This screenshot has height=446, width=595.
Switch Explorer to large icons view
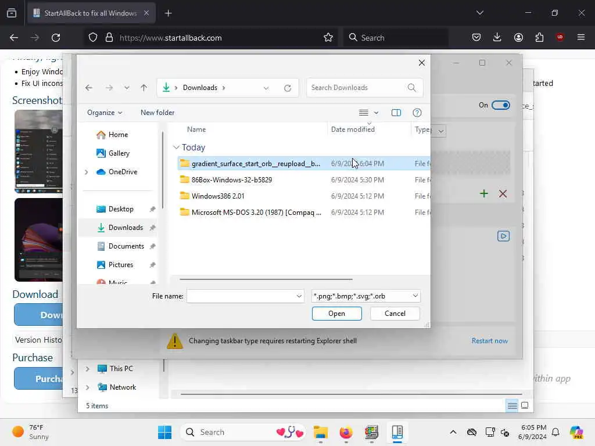[525, 405]
